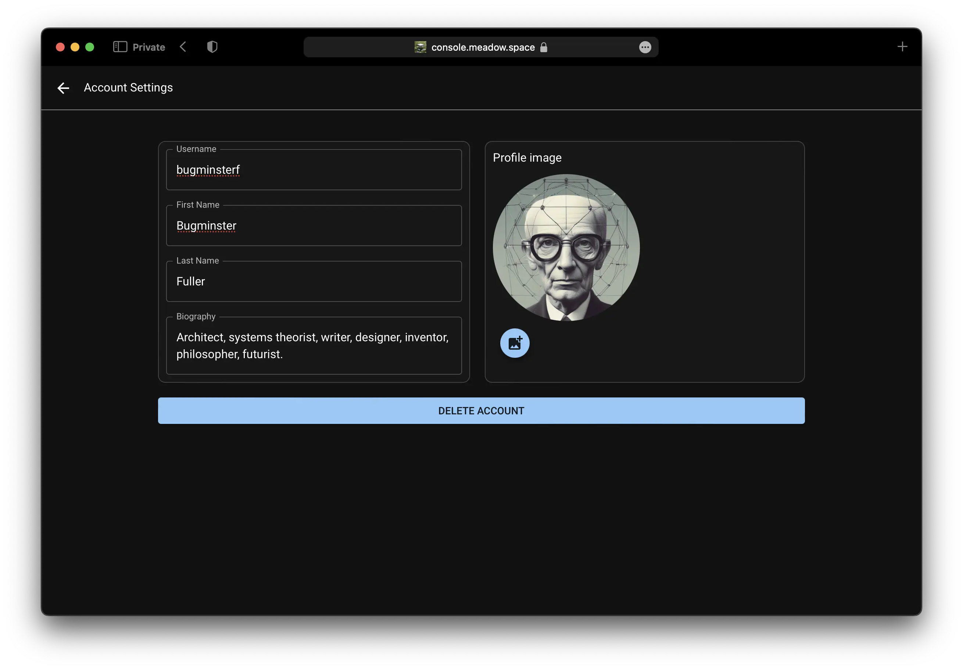Click the circular profile image avatar
The width and height of the screenshot is (963, 670).
[566, 247]
